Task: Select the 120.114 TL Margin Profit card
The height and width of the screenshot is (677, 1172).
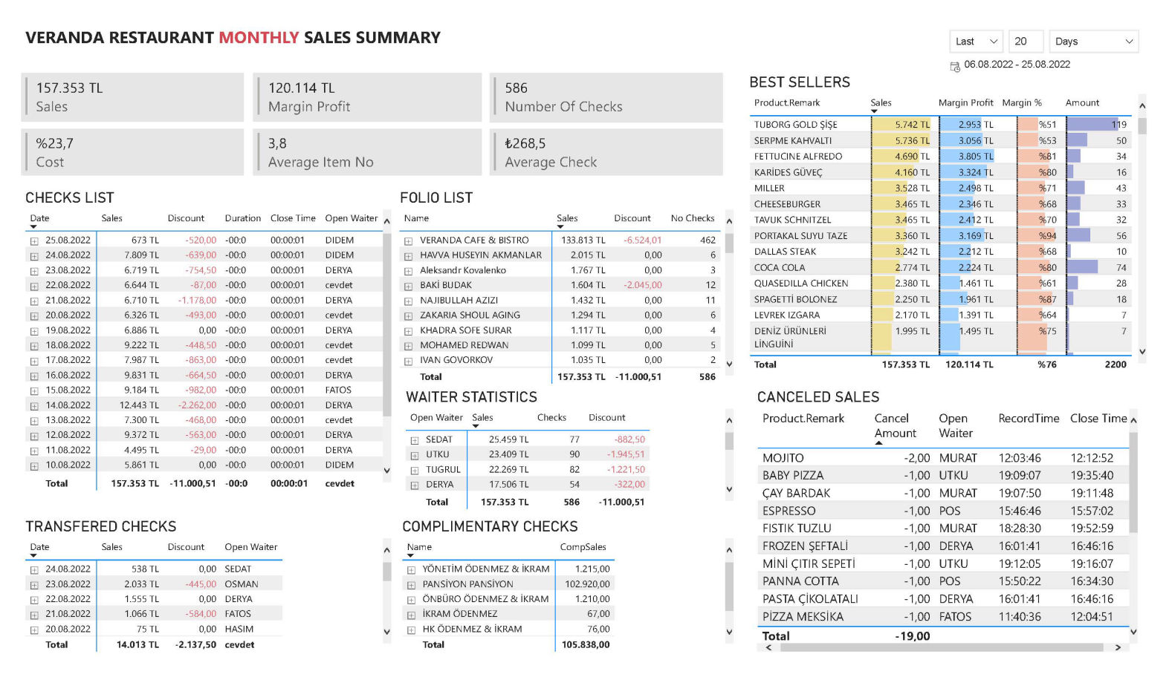Action: click(367, 97)
